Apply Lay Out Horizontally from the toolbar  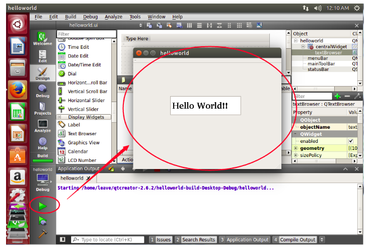pos(189,25)
